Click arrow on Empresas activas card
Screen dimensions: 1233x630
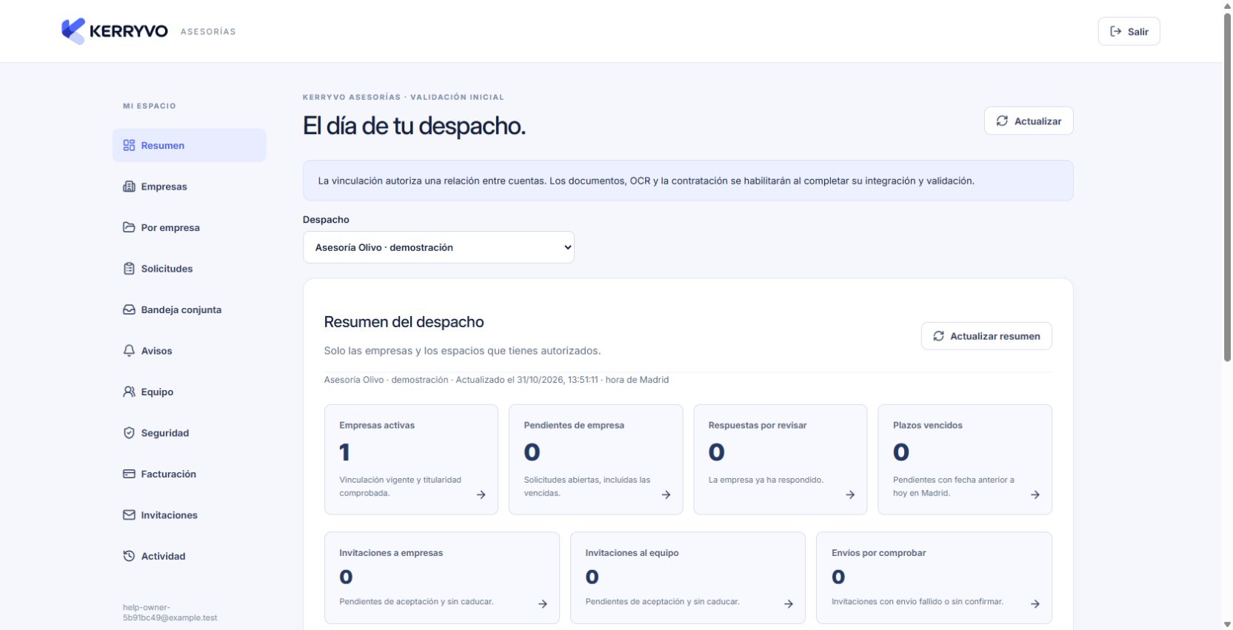(481, 495)
